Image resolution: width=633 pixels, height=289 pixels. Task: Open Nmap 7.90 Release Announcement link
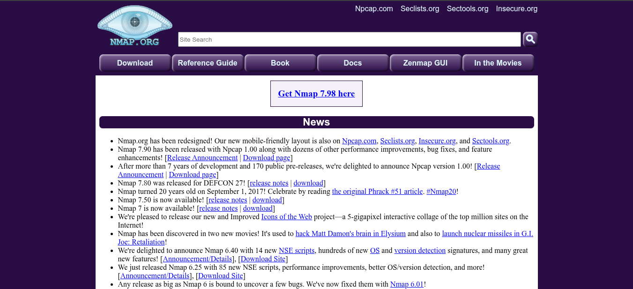tap(202, 158)
